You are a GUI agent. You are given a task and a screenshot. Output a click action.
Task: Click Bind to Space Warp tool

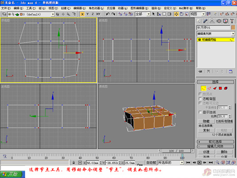130,14
